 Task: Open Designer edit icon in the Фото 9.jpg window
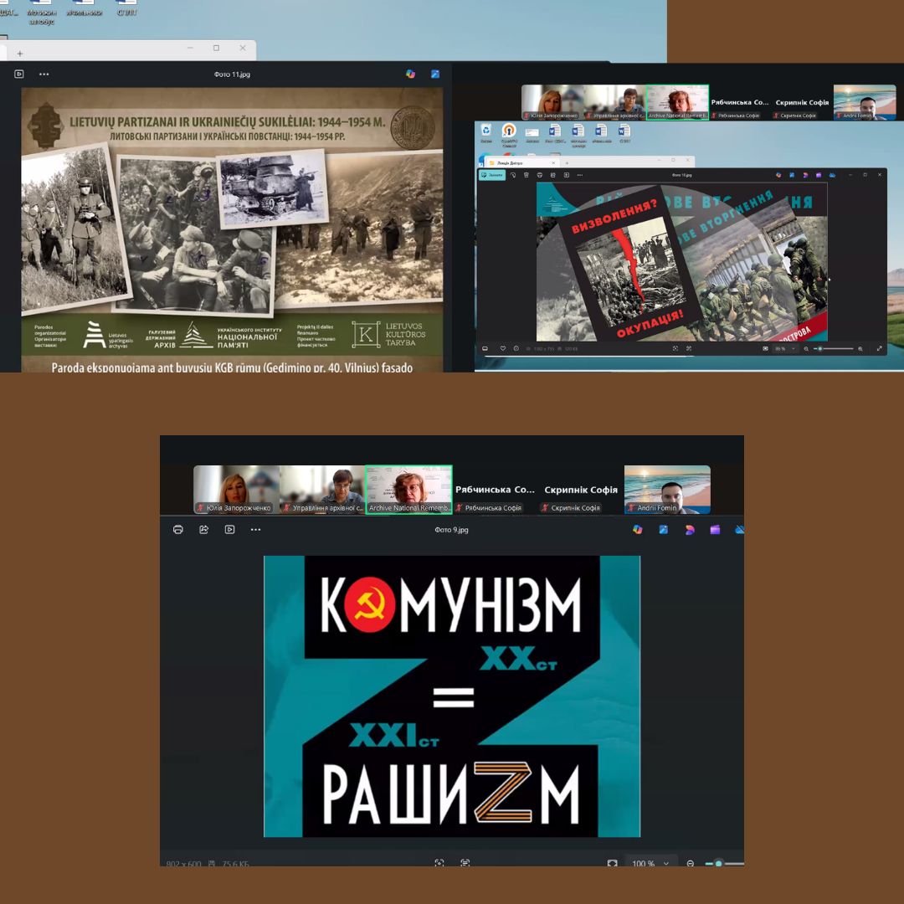(664, 529)
